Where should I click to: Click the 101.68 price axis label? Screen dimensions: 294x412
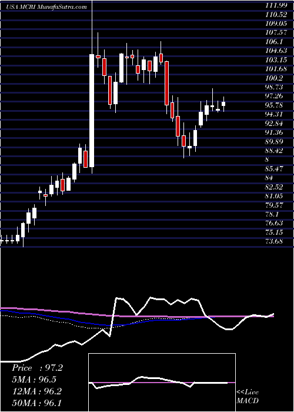(x=276, y=69)
